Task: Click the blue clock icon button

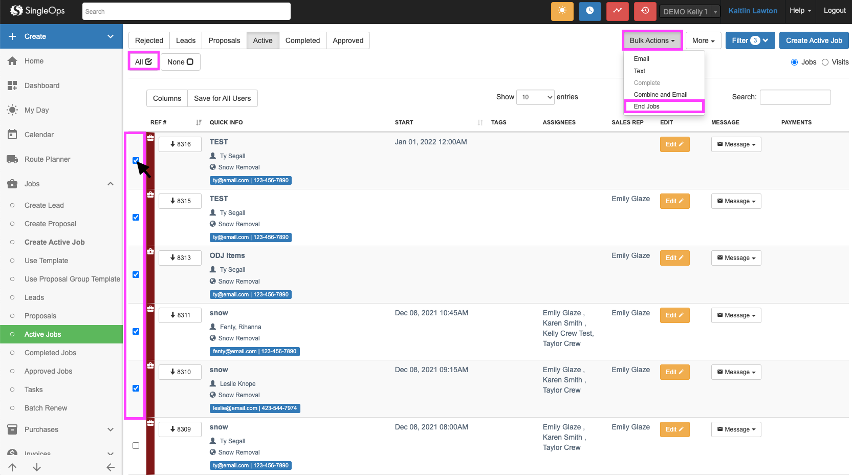Action: point(589,11)
